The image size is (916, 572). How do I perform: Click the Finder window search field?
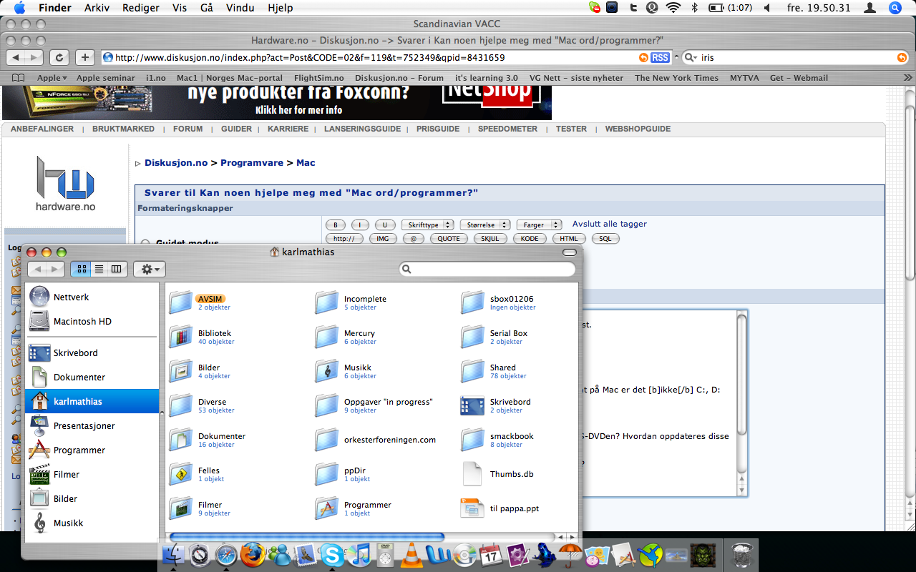point(487,269)
